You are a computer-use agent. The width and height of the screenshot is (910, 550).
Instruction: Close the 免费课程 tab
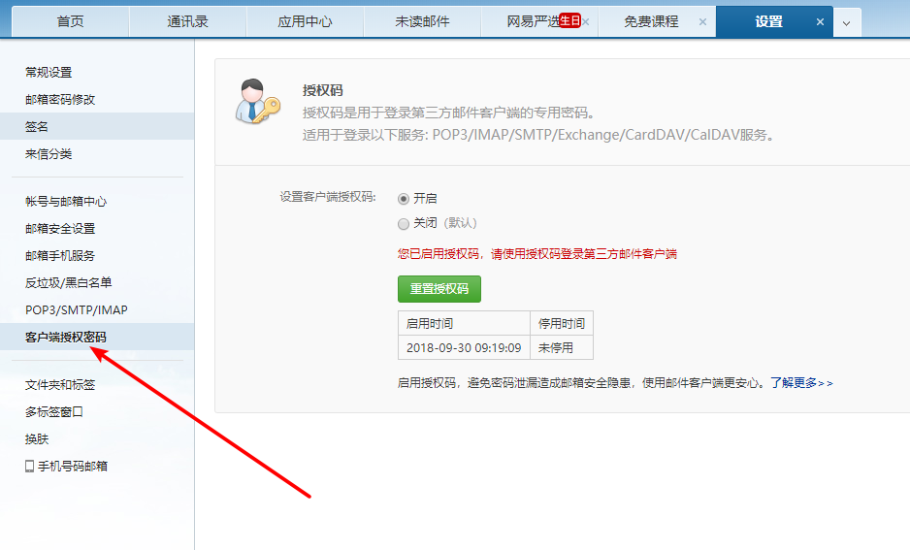click(x=701, y=21)
